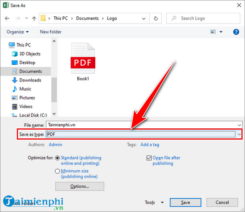Select Minimum size optimization
This screenshot has height=212, width=245.
[x=57, y=171]
